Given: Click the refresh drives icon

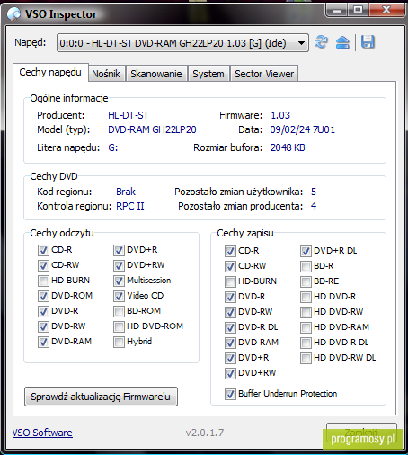Looking at the screenshot, I should 321,42.
